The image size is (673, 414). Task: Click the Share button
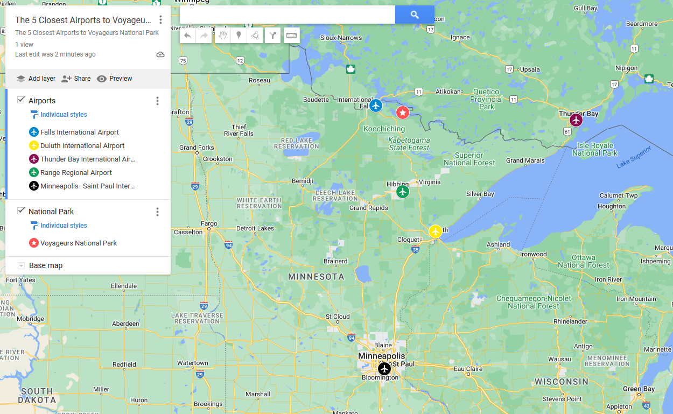click(x=76, y=79)
